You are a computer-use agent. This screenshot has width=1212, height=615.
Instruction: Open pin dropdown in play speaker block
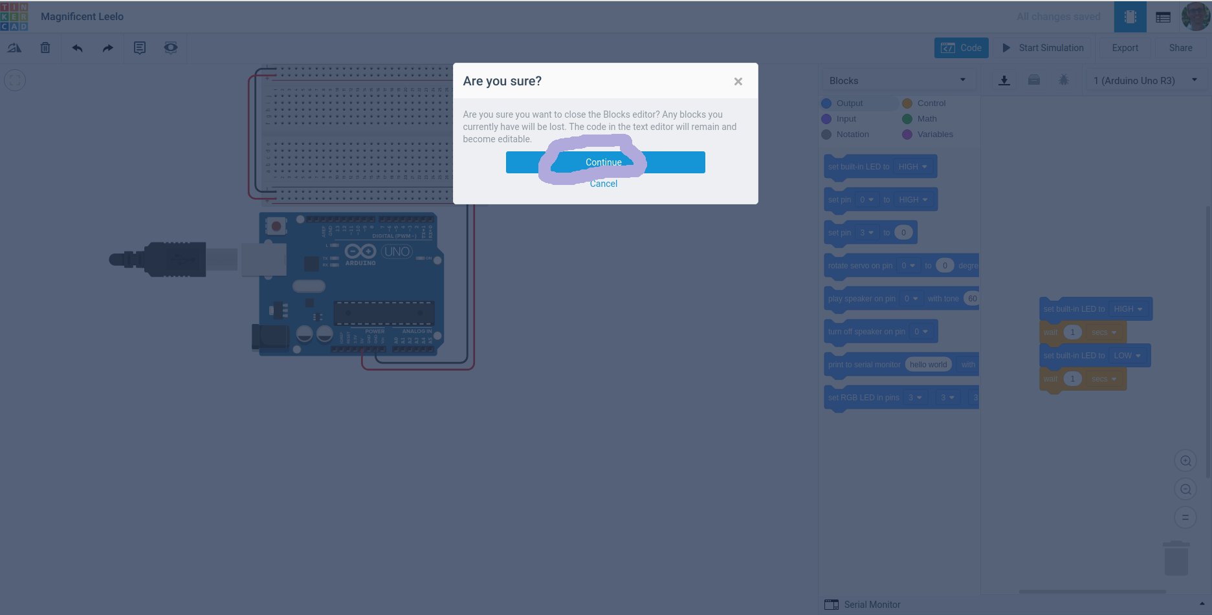click(911, 299)
